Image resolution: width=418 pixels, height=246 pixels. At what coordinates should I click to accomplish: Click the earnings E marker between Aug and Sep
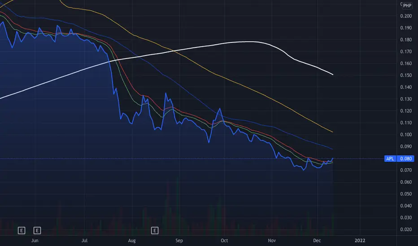click(x=155, y=231)
